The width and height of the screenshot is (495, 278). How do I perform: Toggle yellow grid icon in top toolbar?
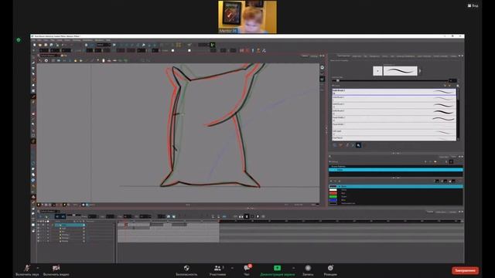point(179,45)
